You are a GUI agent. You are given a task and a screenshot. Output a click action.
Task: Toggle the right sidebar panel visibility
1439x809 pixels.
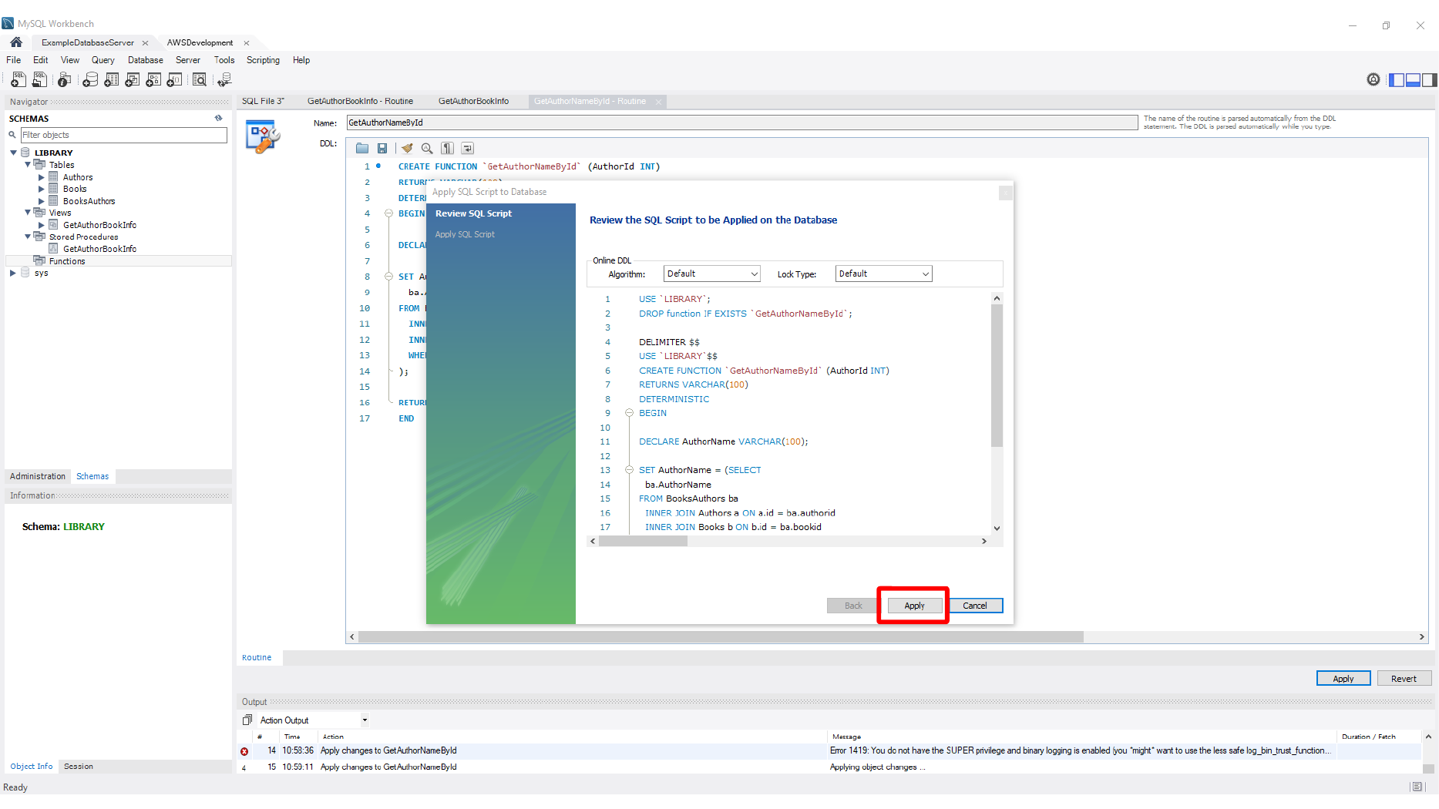1429,79
